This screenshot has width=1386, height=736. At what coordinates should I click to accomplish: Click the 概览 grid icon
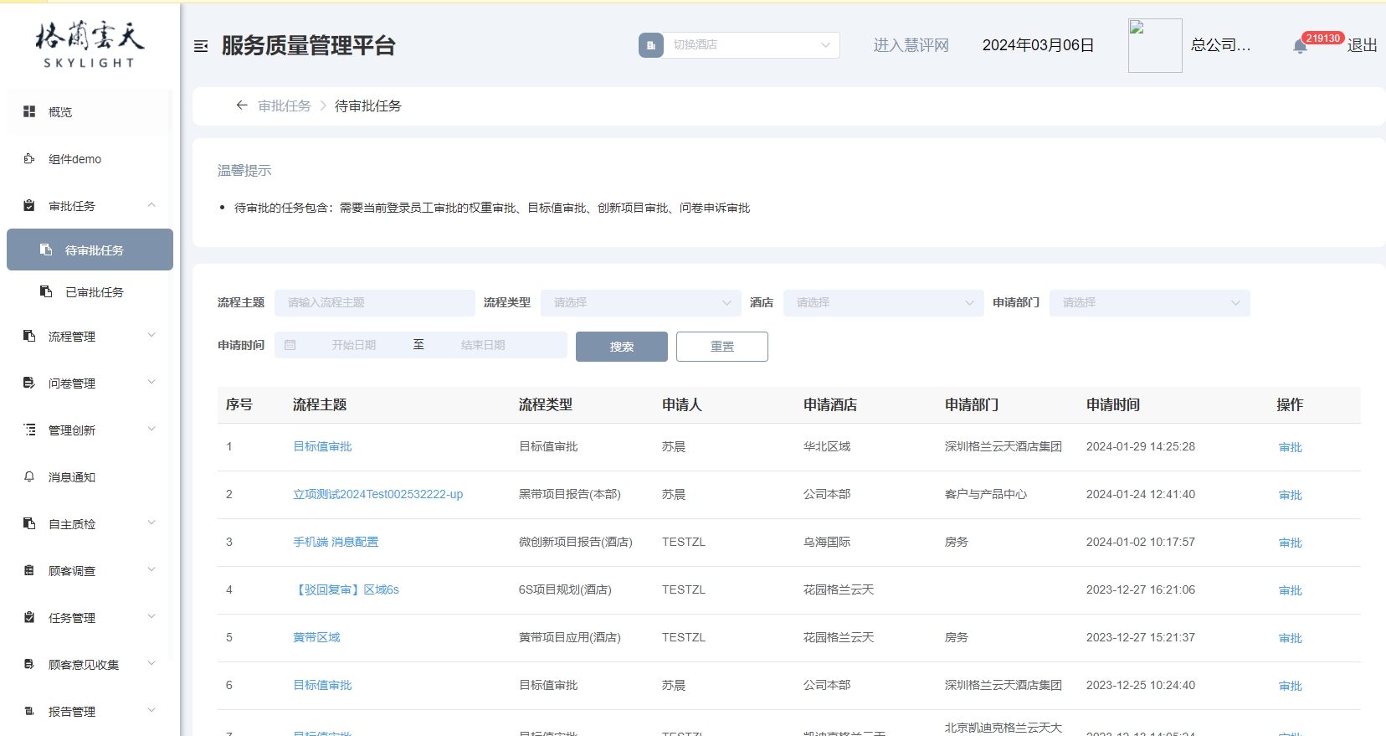29,111
